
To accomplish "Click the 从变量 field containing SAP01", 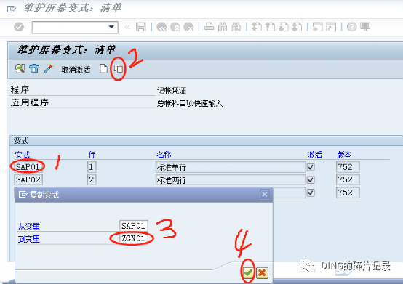I will point(134,226).
